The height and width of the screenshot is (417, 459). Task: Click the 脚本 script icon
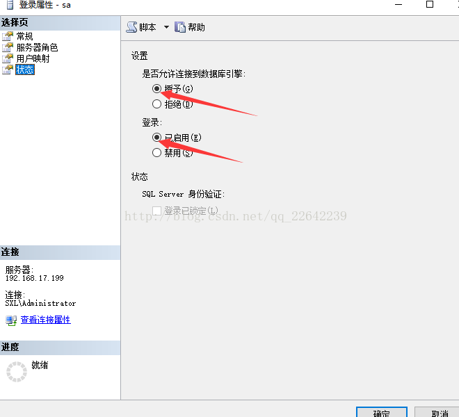click(x=131, y=27)
